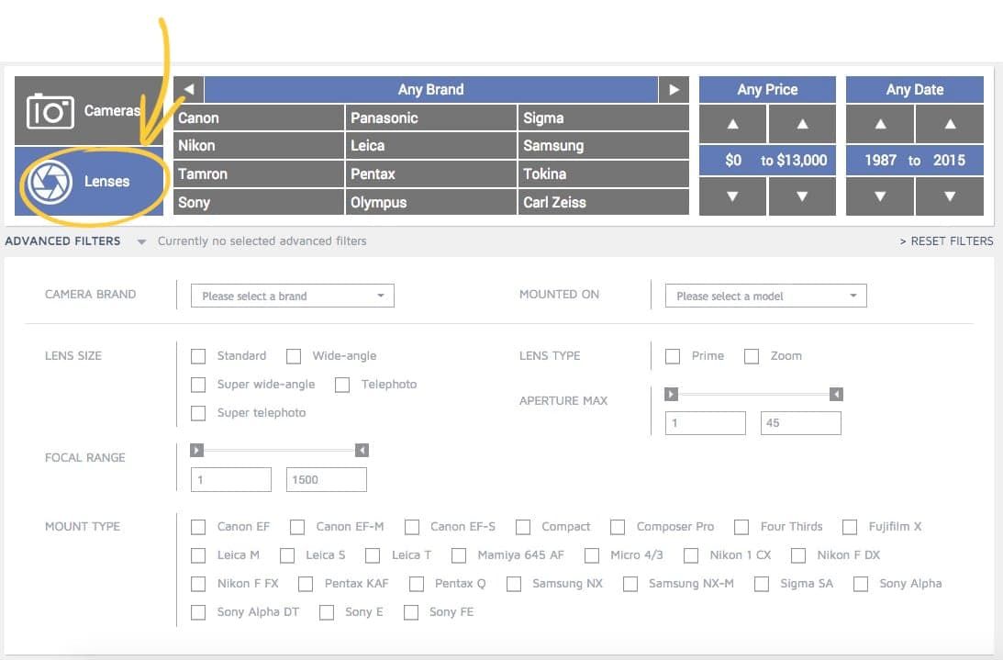Choose Olympus brand

(431, 202)
